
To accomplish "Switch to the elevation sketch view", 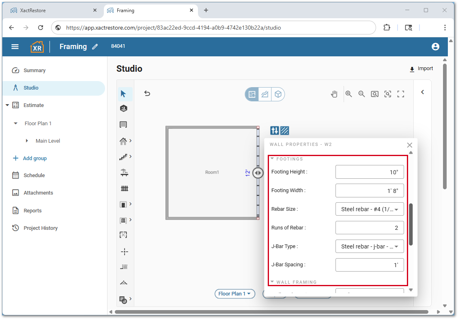I will [265, 94].
